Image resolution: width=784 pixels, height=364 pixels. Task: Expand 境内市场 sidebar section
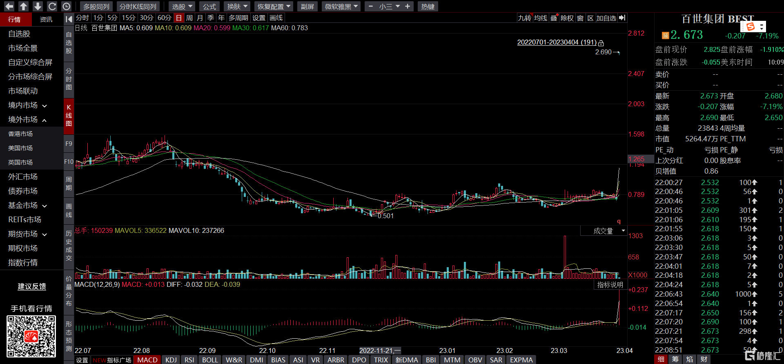27,105
